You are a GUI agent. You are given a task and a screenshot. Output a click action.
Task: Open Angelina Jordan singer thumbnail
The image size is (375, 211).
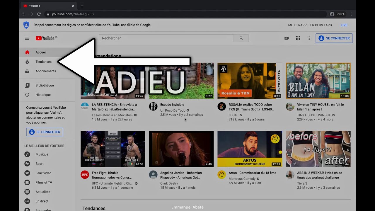point(181,149)
